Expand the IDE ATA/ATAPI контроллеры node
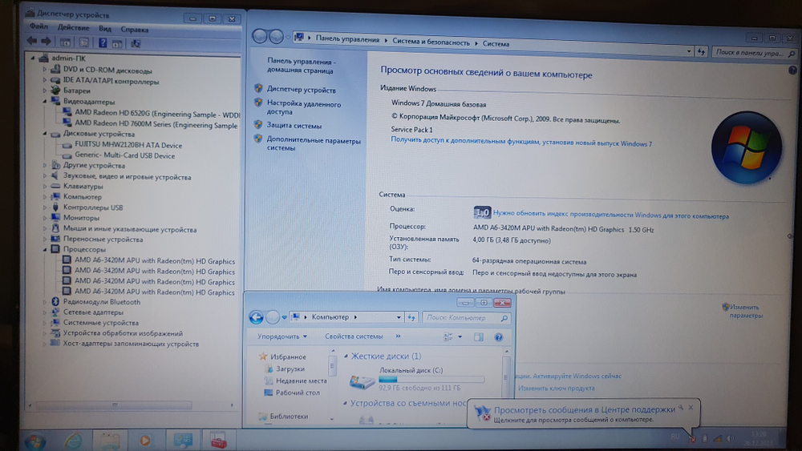Screen dimensions: 802x451 point(44,81)
